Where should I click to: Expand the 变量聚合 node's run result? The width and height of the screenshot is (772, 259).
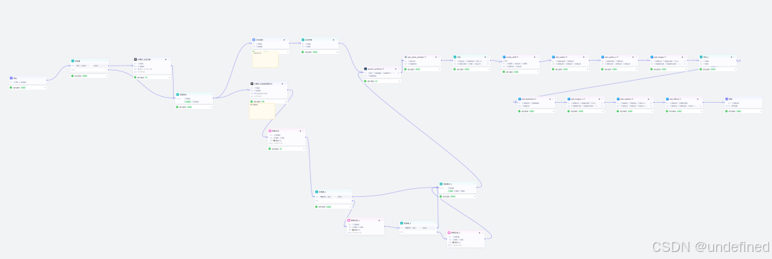(211, 106)
